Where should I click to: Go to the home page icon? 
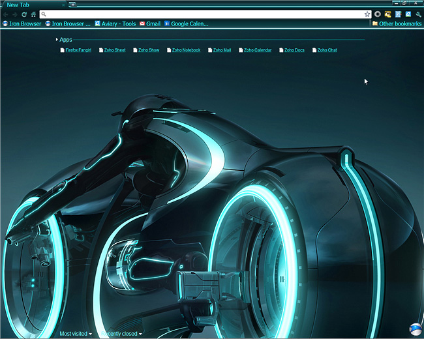click(x=33, y=14)
